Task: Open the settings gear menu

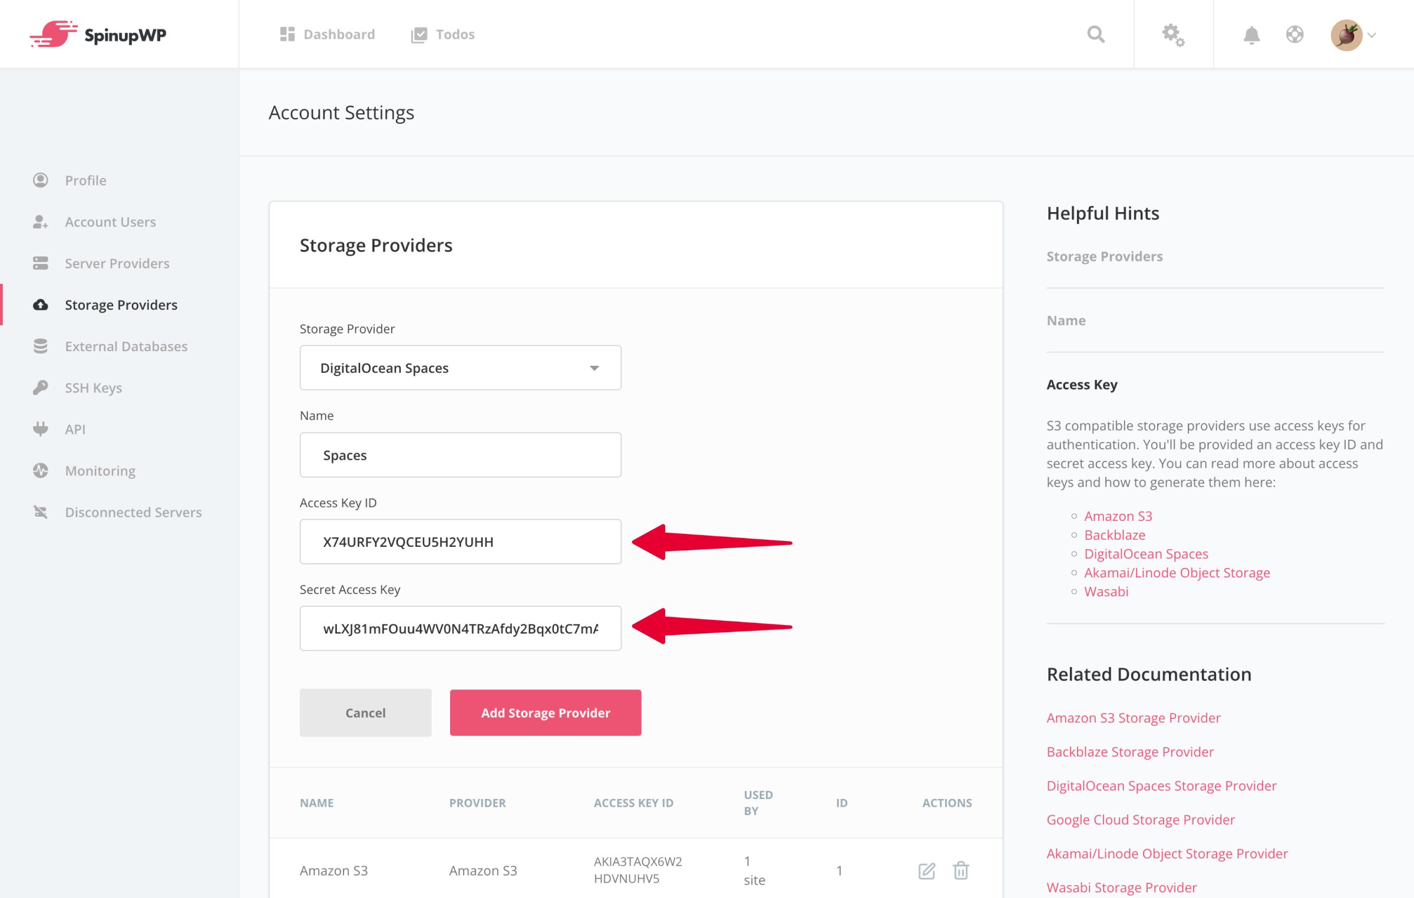Action: (x=1173, y=34)
